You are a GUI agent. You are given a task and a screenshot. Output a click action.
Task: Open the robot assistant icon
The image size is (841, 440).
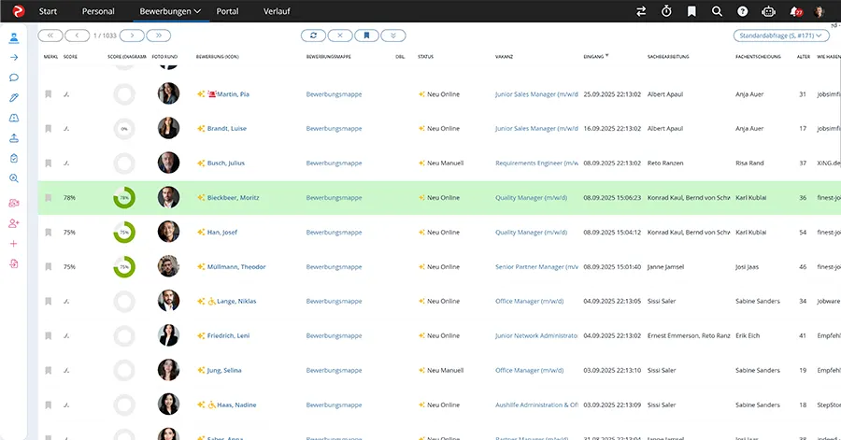768,11
